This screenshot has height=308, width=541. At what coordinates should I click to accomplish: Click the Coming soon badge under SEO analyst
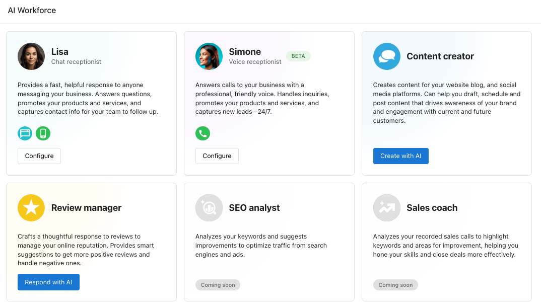218,285
